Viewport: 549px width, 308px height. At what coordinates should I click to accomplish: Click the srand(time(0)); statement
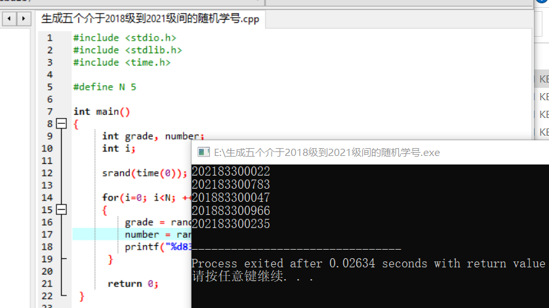click(x=144, y=173)
